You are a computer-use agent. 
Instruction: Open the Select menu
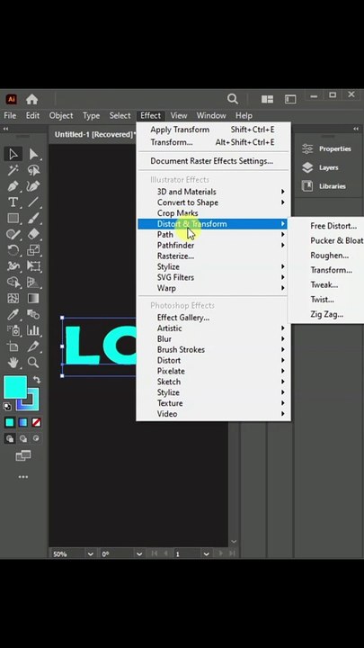point(120,116)
